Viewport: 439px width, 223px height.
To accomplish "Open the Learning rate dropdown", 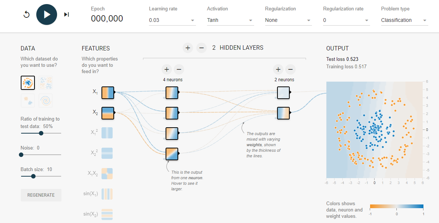I will tap(172, 20).
